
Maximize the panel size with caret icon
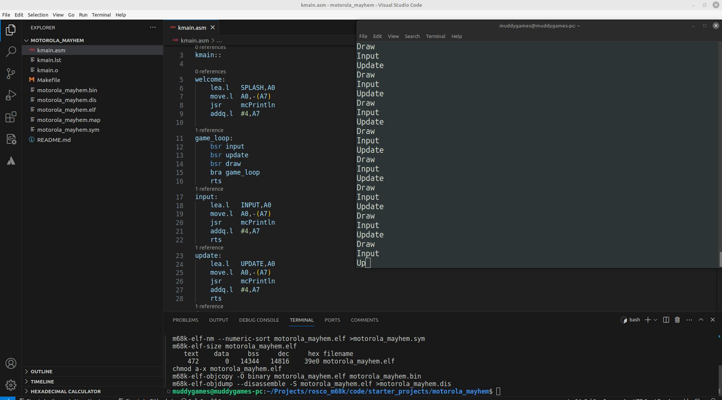[701, 320]
